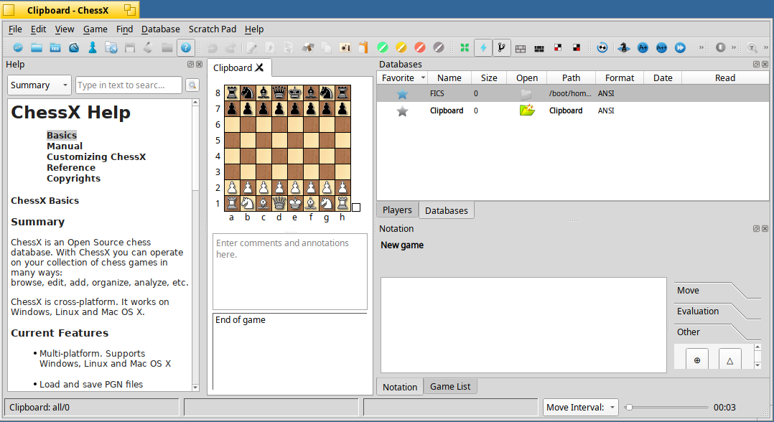This screenshot has width=774, height=422.
Task: Select the green brush annotation color
Action: pyautogui.click(x=382, y=47)
